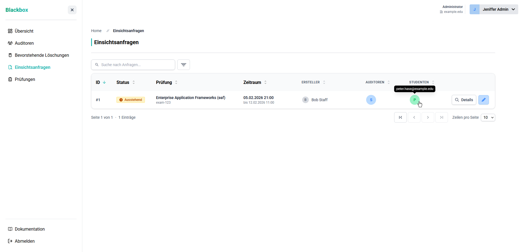Screen dimensions: 527x252
Task: Go to next page arrow
Action: point(428,117)
